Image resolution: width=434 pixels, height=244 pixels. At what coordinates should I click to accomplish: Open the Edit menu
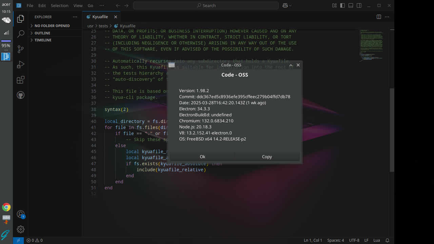point(42,5)
